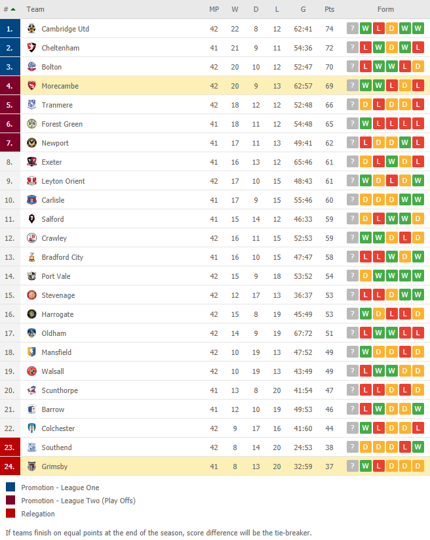
Task: Click the Salford club crest icon
Action: [31, 218]
